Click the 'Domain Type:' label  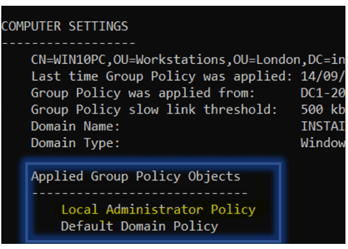point(76,143)
